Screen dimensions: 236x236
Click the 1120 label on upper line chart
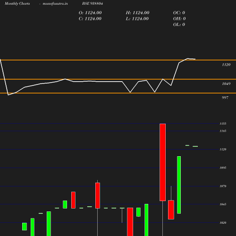point(226,65)
